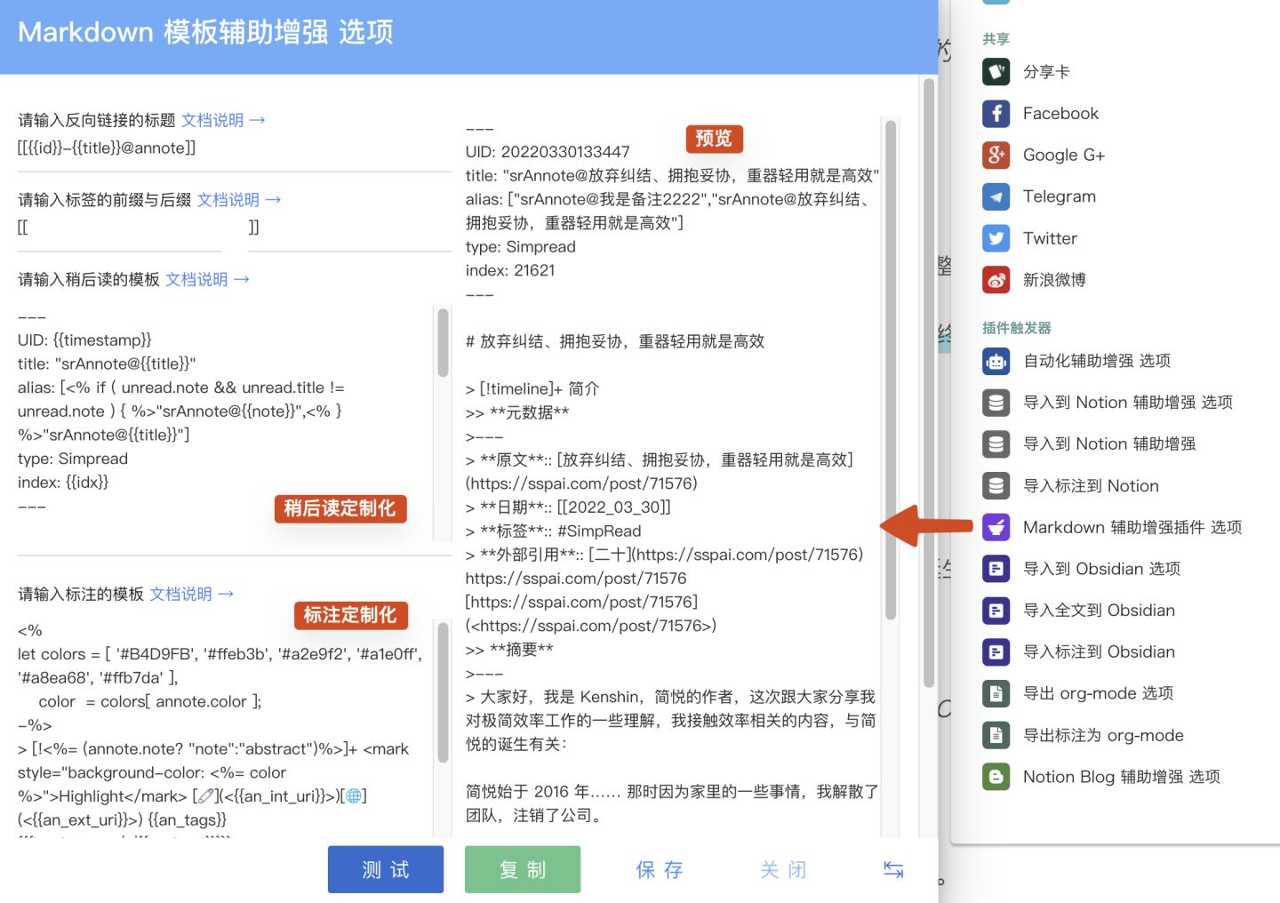Click icon beside 导出 org-mode 选项
The image size is (1280, 903).
click(x=996, y=693)
